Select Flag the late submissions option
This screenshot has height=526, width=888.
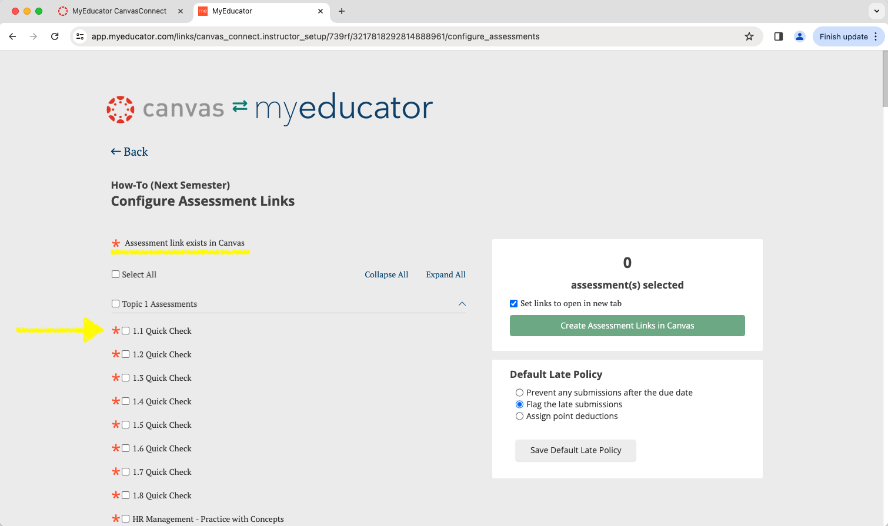click(519, 404)
